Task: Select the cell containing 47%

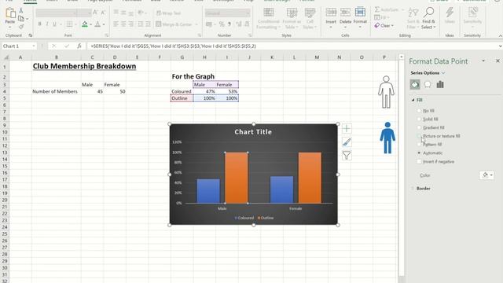Action: (204, 91)
